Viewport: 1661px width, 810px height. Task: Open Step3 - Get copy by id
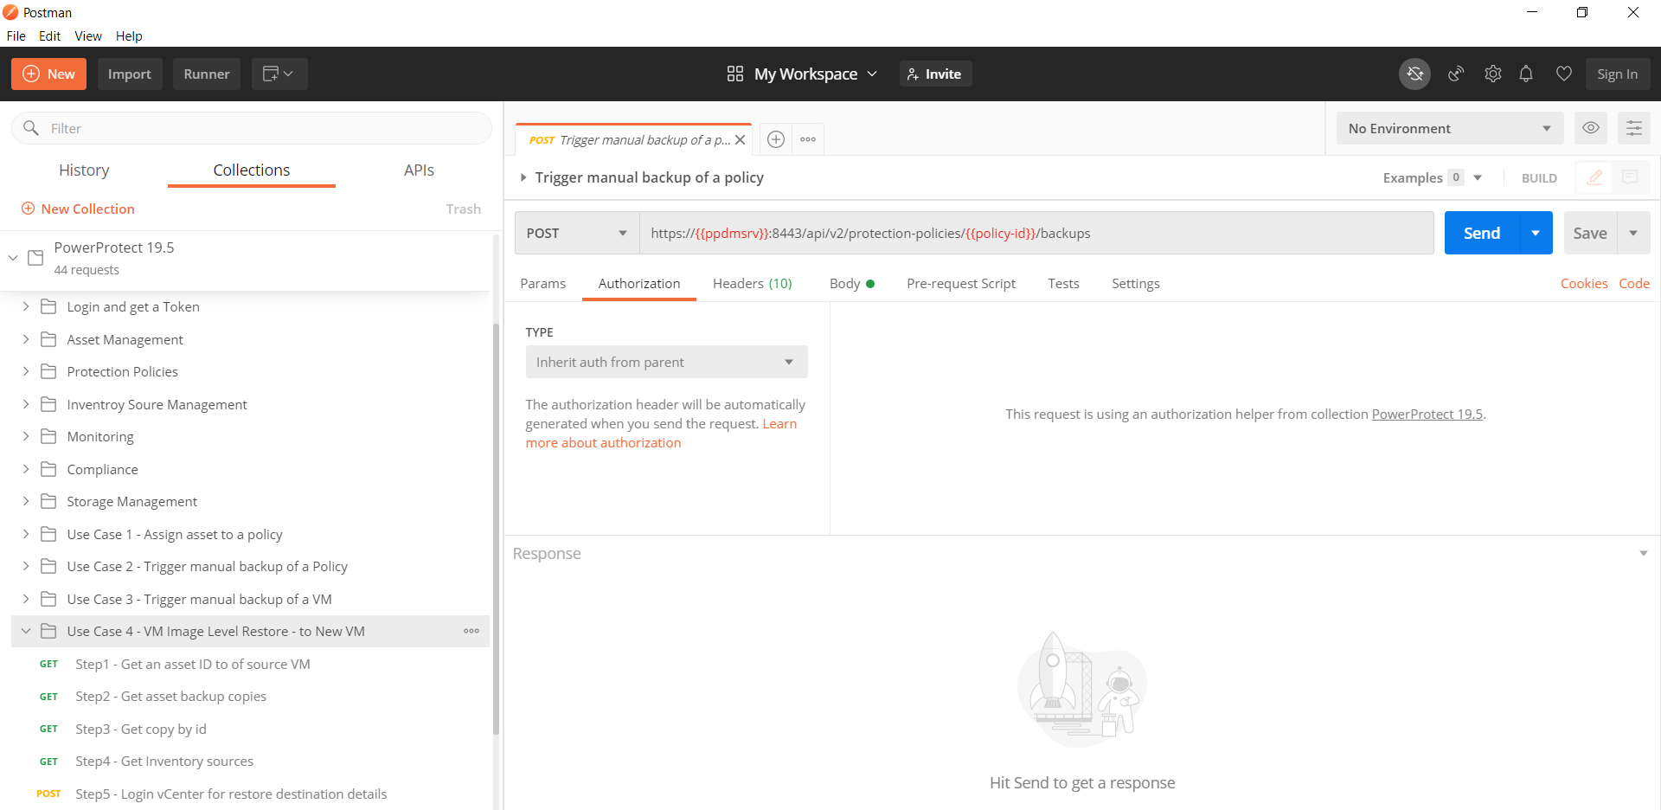pos(140,729)
